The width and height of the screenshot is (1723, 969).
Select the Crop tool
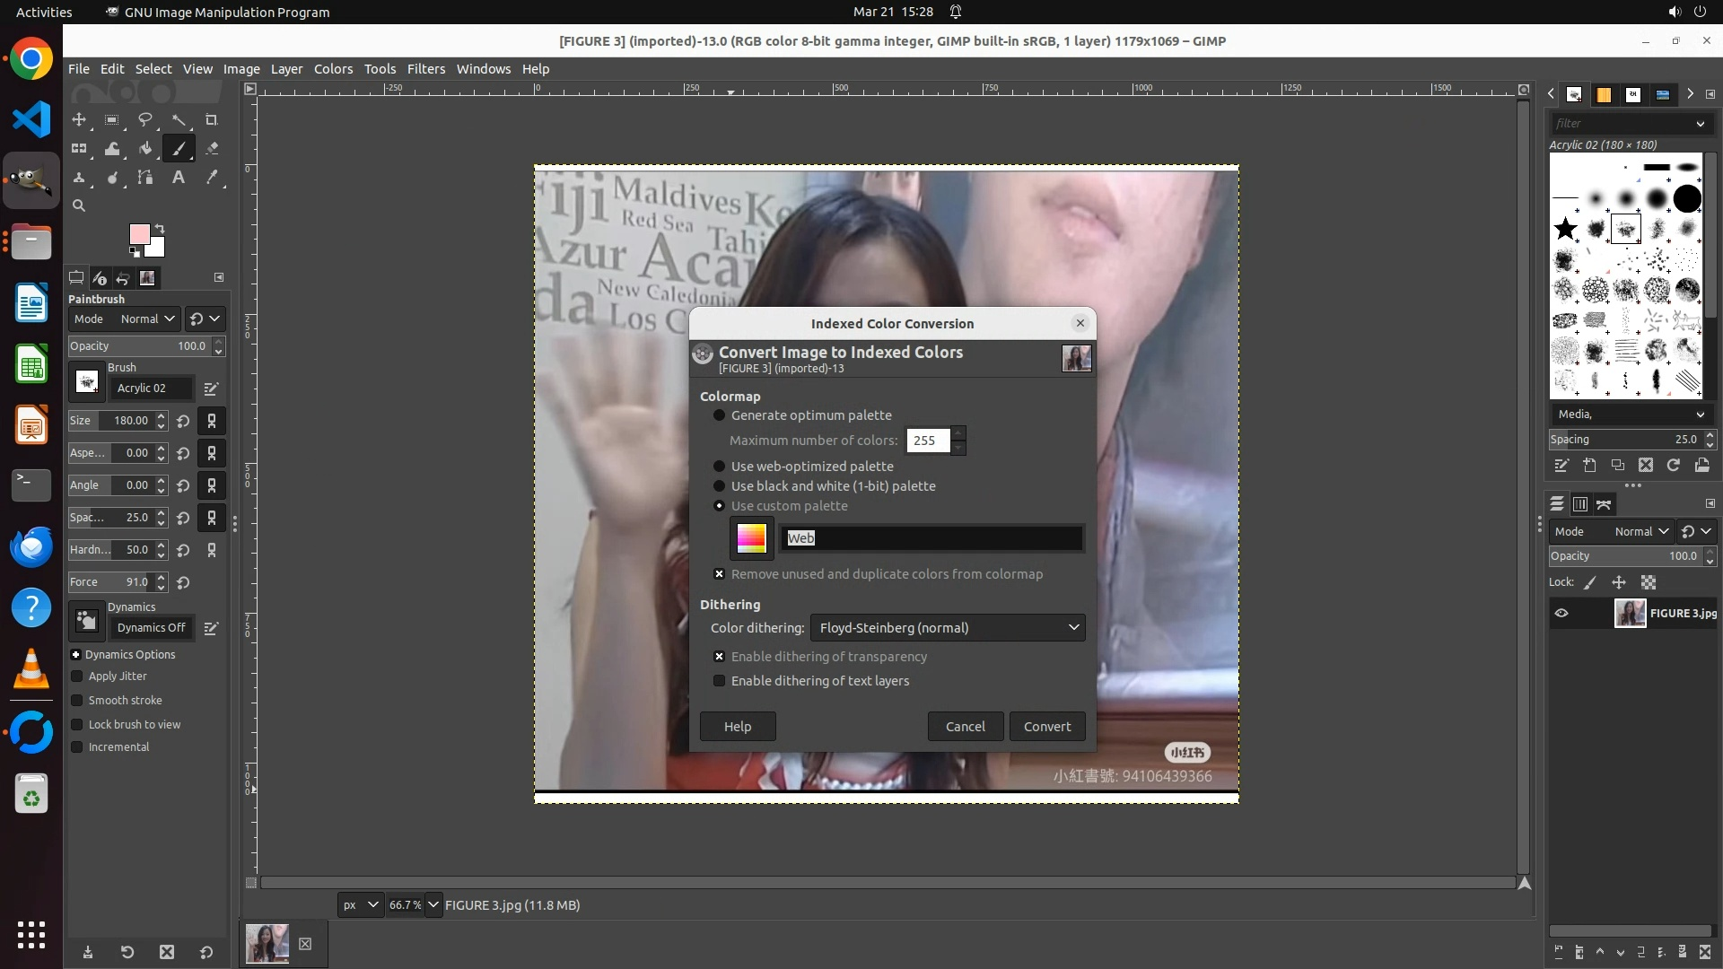(x=212, y=120)
